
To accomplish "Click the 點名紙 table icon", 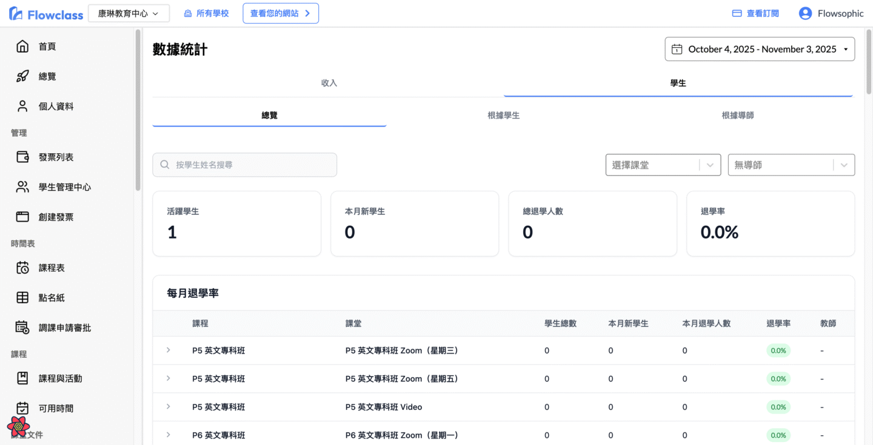I will click(22, 298).
